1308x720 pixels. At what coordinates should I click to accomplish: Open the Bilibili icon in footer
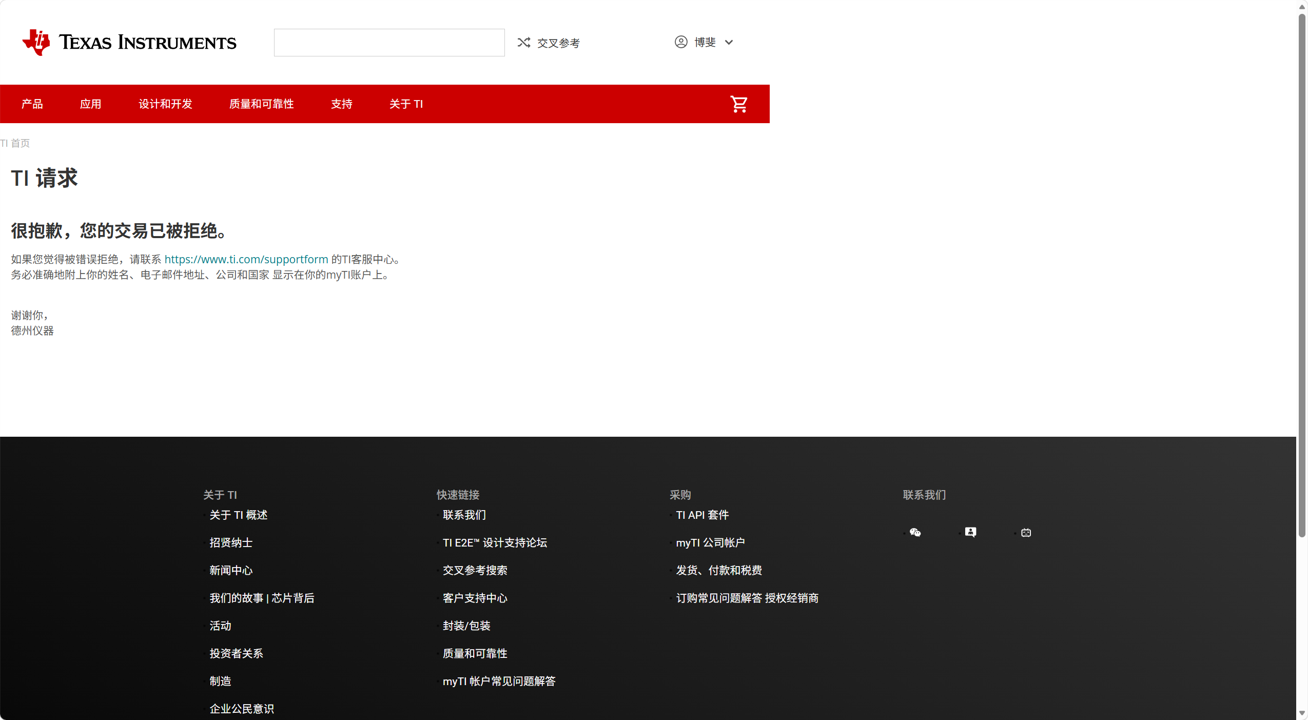[1026, 533]
